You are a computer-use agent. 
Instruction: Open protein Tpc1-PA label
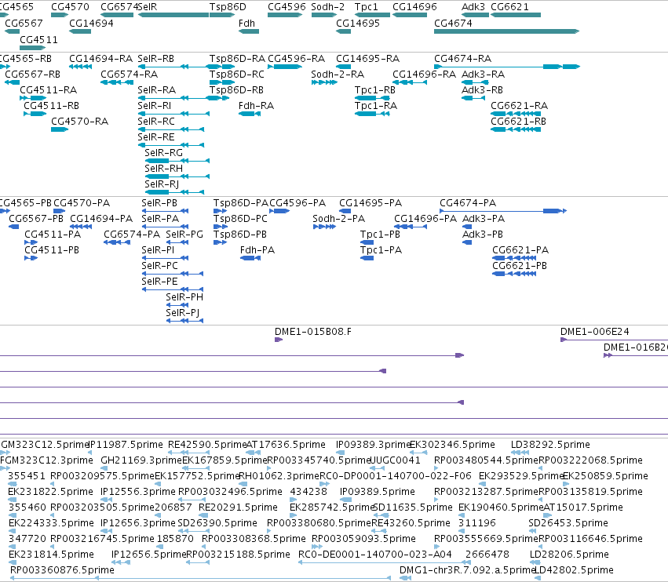point(381,250)
